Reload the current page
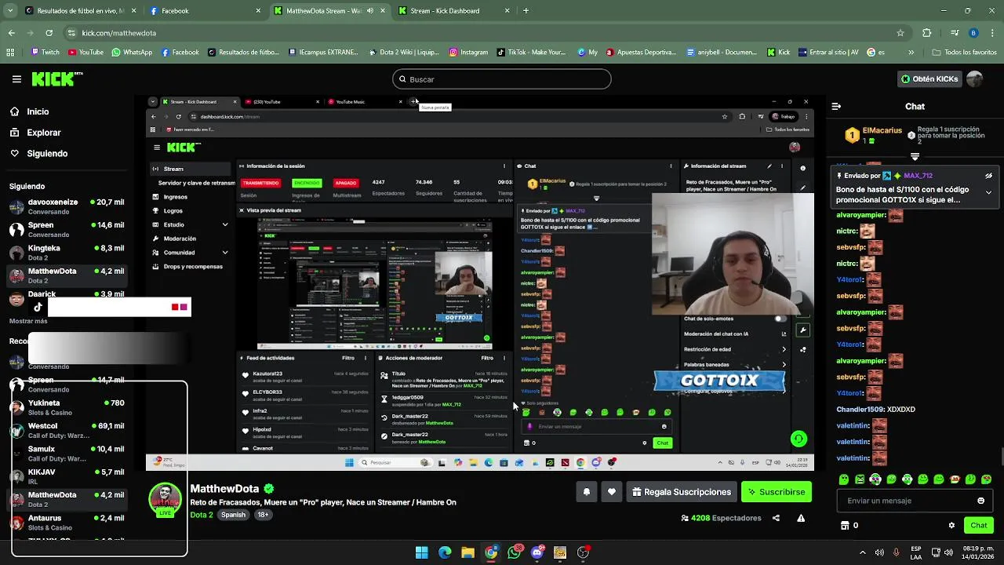Image resolution: width=1004 pixels, height=565 pixels. click(x=49, y=33)
